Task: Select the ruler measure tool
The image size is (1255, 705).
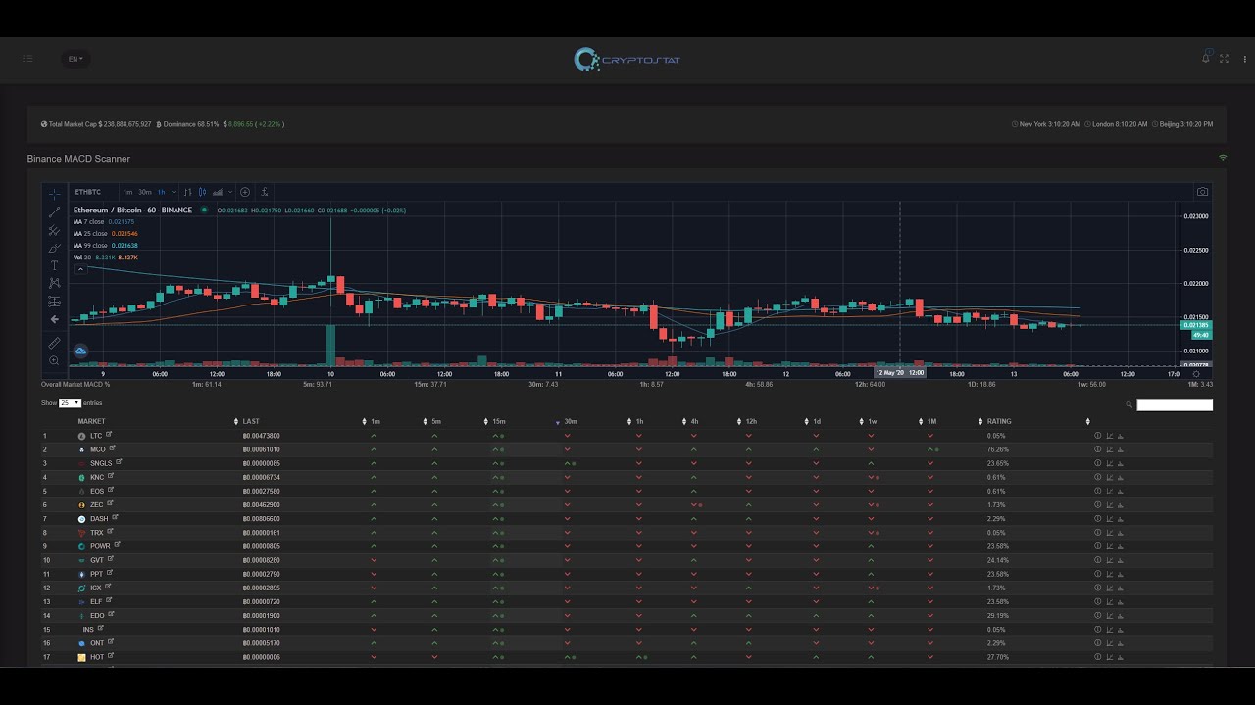Action: 54,344
